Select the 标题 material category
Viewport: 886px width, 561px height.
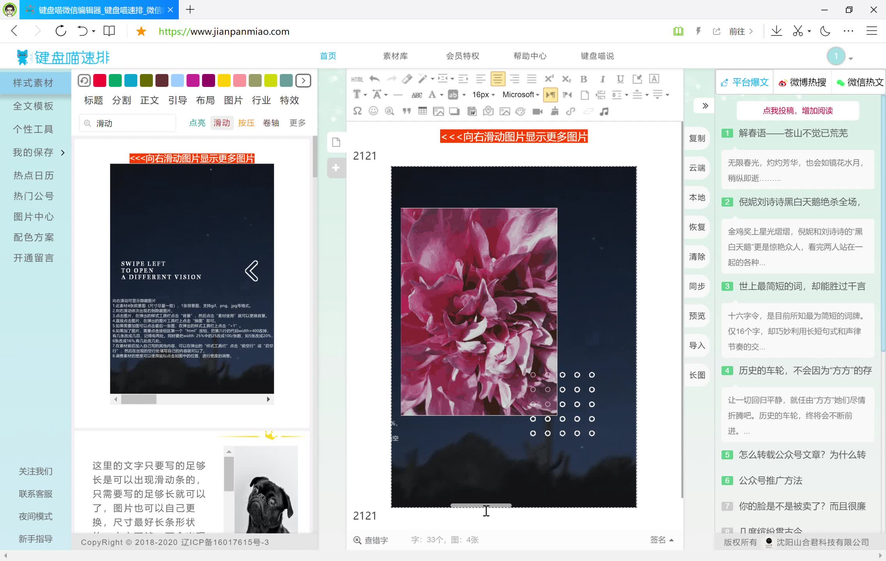click(x=94, y=100)
